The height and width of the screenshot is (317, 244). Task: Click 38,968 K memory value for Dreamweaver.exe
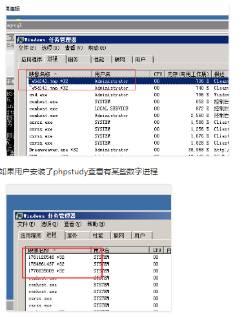199,150
